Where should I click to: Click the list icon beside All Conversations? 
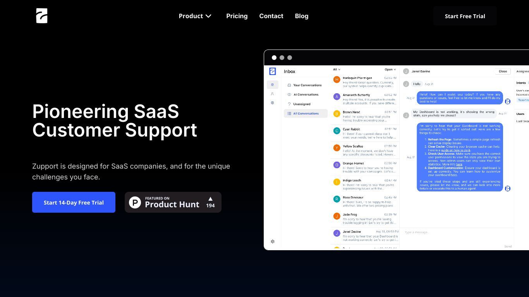pyautogui.click(x=289, y=113)
